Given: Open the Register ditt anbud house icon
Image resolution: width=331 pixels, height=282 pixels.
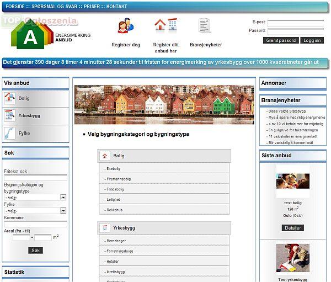Looking at the screenshot, I should point(165,26).
